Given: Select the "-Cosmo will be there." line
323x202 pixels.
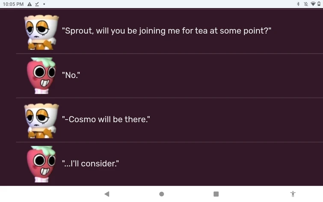Looking at the screenshot, I should [x=106, y=120].
